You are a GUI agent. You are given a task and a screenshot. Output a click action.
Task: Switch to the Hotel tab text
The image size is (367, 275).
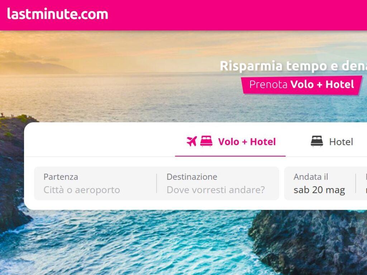point(341,142)
